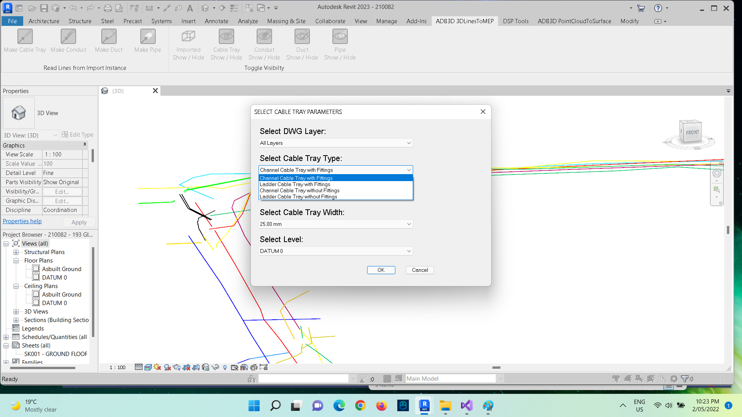Click the Make Cable Tray icon
The height and width of the screenshot is (417, 742).
click(25, 37)
